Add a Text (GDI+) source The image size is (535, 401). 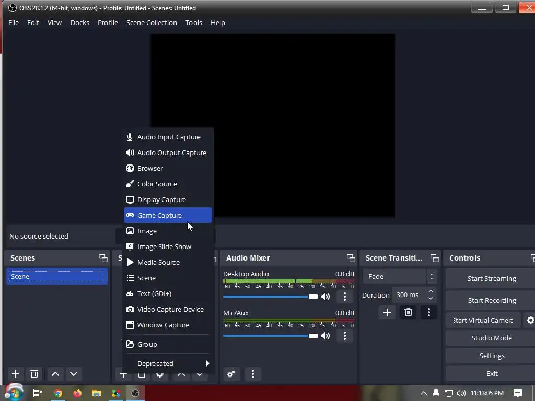(168, 294)
